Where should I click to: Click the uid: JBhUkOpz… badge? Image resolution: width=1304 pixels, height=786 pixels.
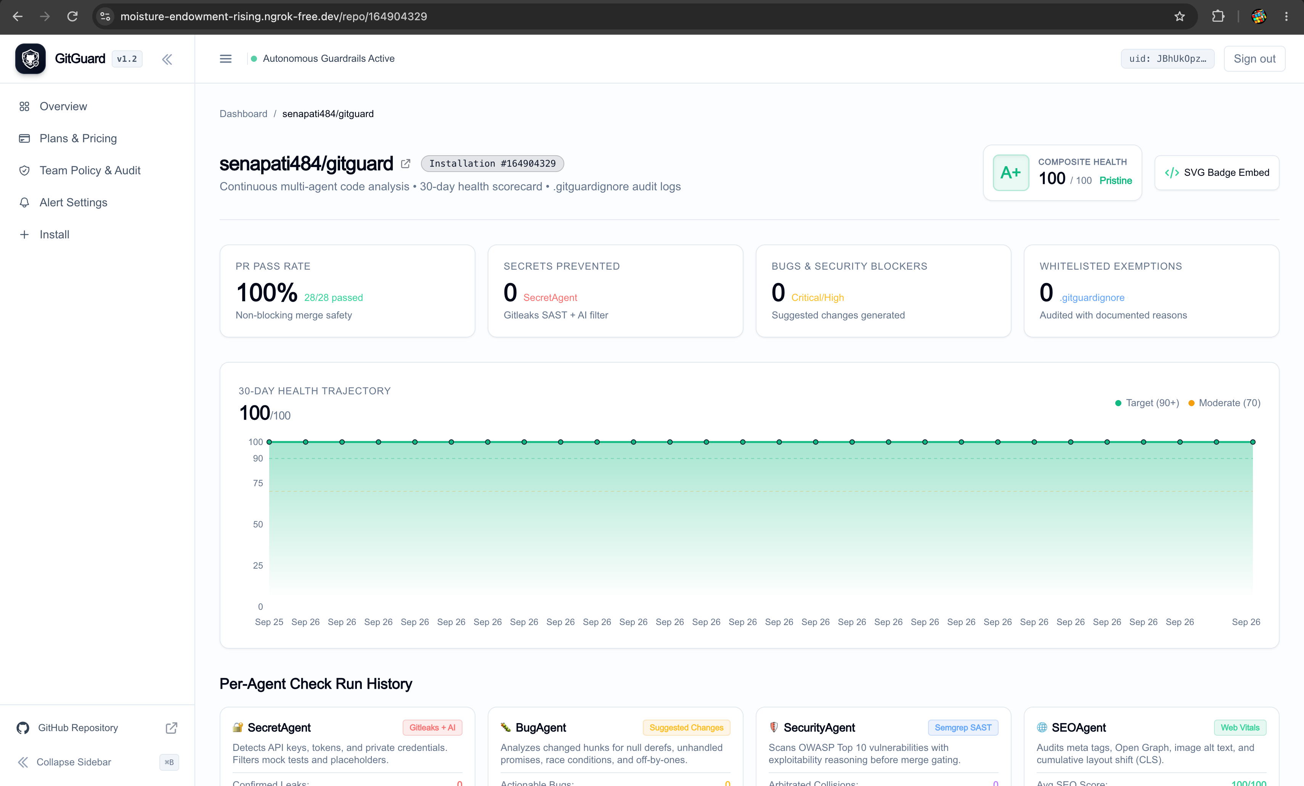[1167, 59]
